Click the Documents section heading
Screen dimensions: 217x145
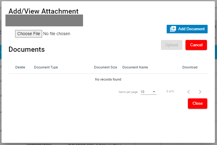coord(27,49)
